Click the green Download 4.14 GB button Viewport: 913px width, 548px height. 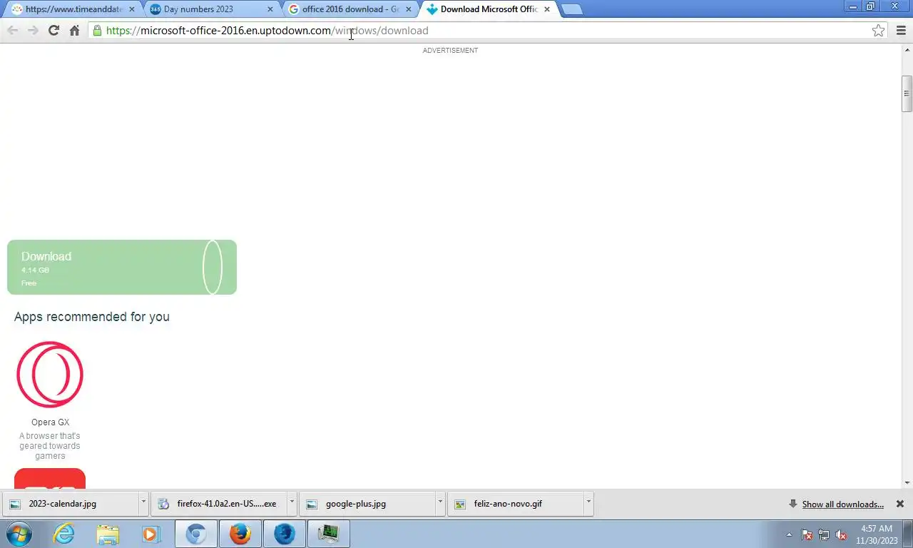tap(122, 267)
